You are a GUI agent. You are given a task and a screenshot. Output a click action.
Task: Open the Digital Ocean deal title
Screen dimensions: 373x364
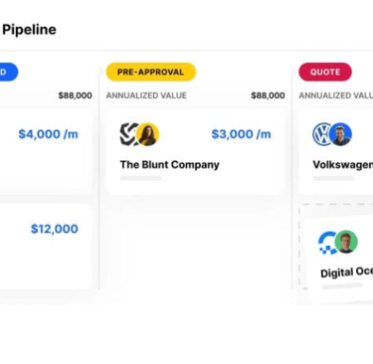346,273
